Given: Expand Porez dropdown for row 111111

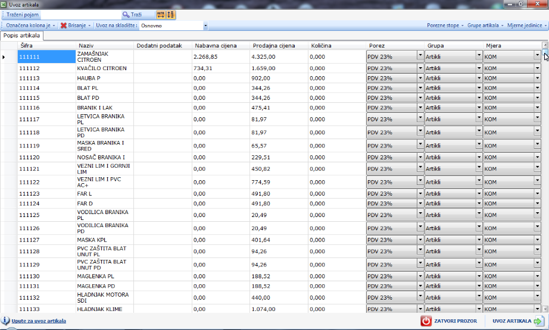Looking at the screenshot, I should coord(420,55).
